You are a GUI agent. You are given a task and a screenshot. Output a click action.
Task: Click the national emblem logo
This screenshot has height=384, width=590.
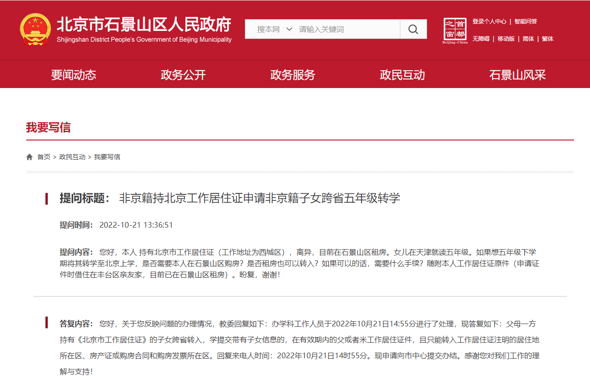point(35,30)
